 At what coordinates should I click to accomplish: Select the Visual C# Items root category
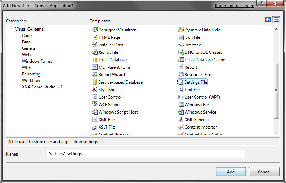(x=30, y=29)
